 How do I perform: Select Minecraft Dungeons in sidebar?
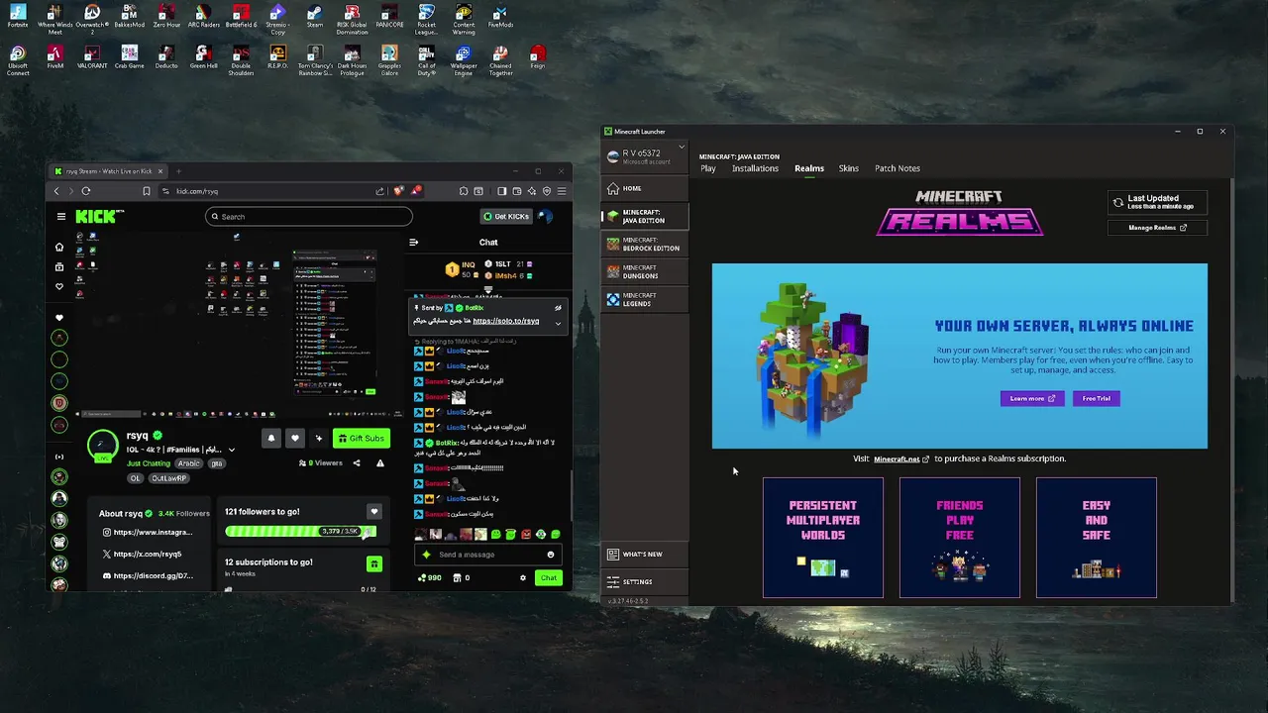coord(644,271)
